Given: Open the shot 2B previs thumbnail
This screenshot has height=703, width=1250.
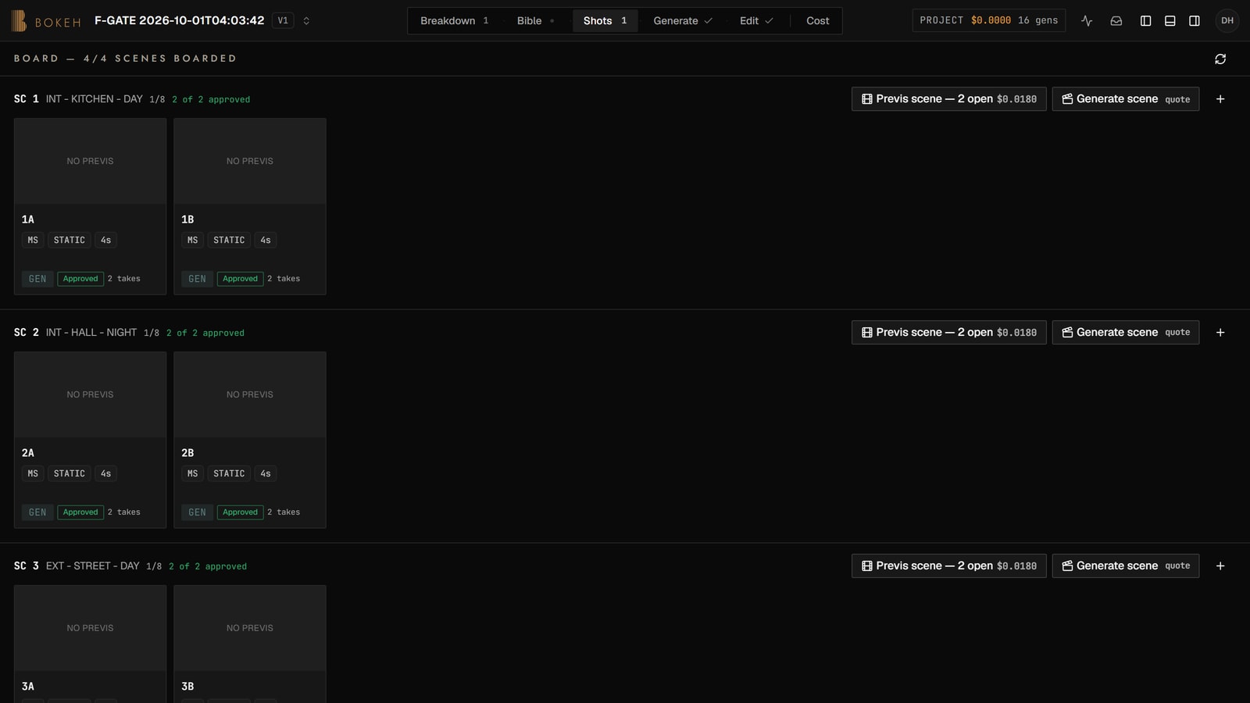Looking at the screenshot, I should (250, 395).
